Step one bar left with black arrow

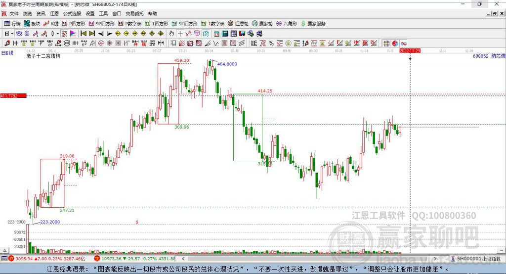click(x=101, y=34)
